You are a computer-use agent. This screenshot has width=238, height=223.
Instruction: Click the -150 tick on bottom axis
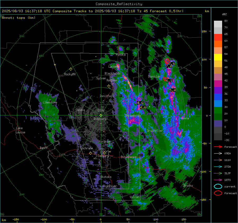tap(16, 220)
